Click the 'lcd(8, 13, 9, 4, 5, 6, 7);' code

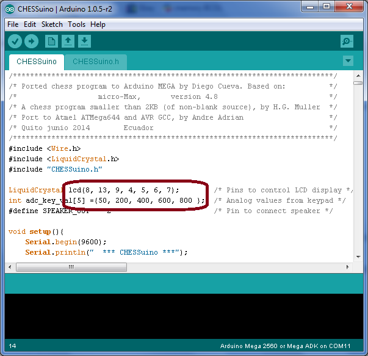tap(124, 190)
